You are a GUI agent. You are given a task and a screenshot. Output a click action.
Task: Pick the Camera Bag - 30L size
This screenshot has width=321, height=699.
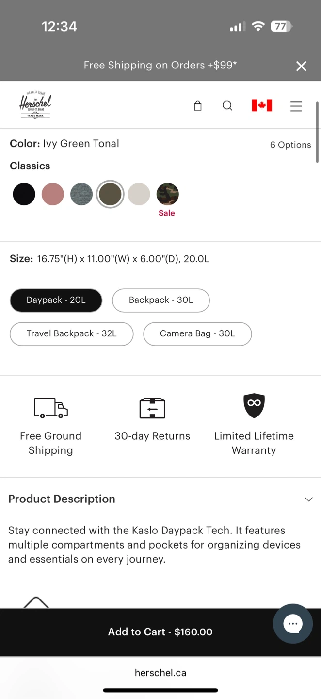click(197, 333)
